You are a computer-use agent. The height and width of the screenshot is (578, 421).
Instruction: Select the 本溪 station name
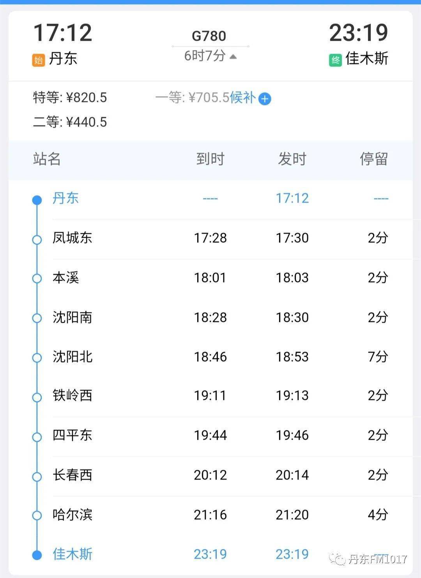click(66, 278)
